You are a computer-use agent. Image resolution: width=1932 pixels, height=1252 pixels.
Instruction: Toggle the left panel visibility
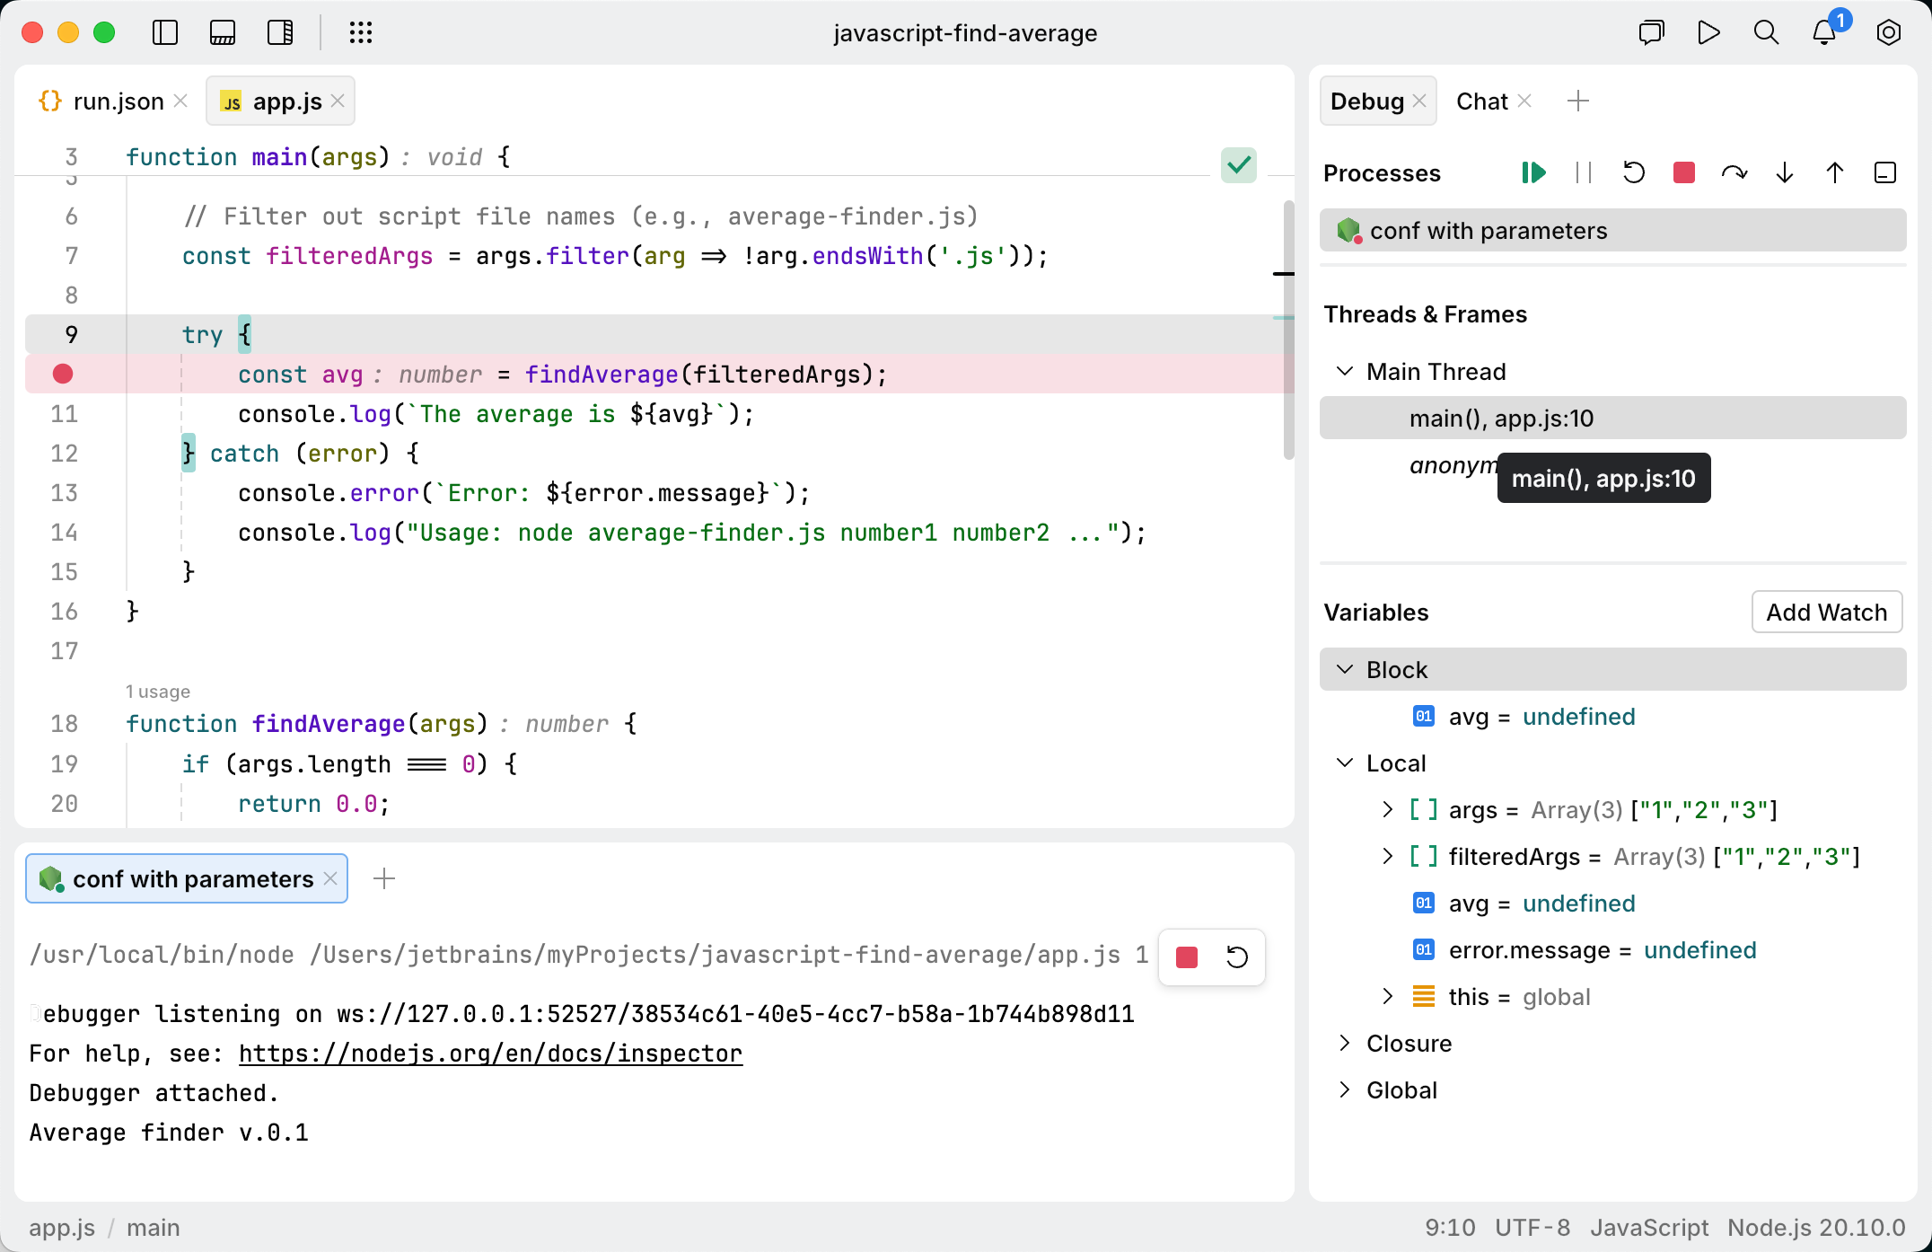pyautogui.click(x=165, y=32)
